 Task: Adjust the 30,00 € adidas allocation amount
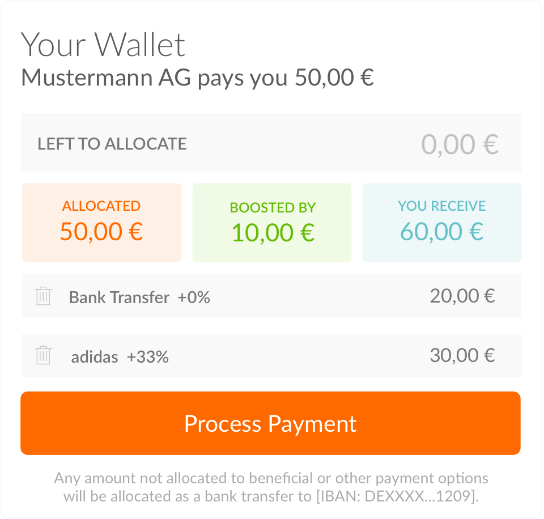tap(463, 356)
